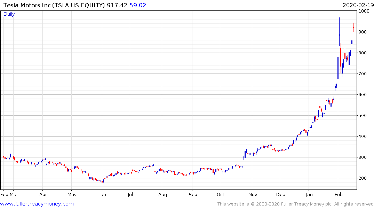Click the latest red candlestick above 900
Viewport: 374px width, 209px height.
pyautogui.click(x=353, y=28)
